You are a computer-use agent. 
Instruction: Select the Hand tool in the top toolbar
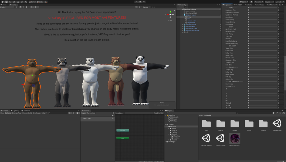click(3, 2)
